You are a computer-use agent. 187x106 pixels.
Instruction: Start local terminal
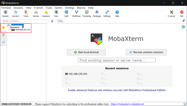point(86,52)
